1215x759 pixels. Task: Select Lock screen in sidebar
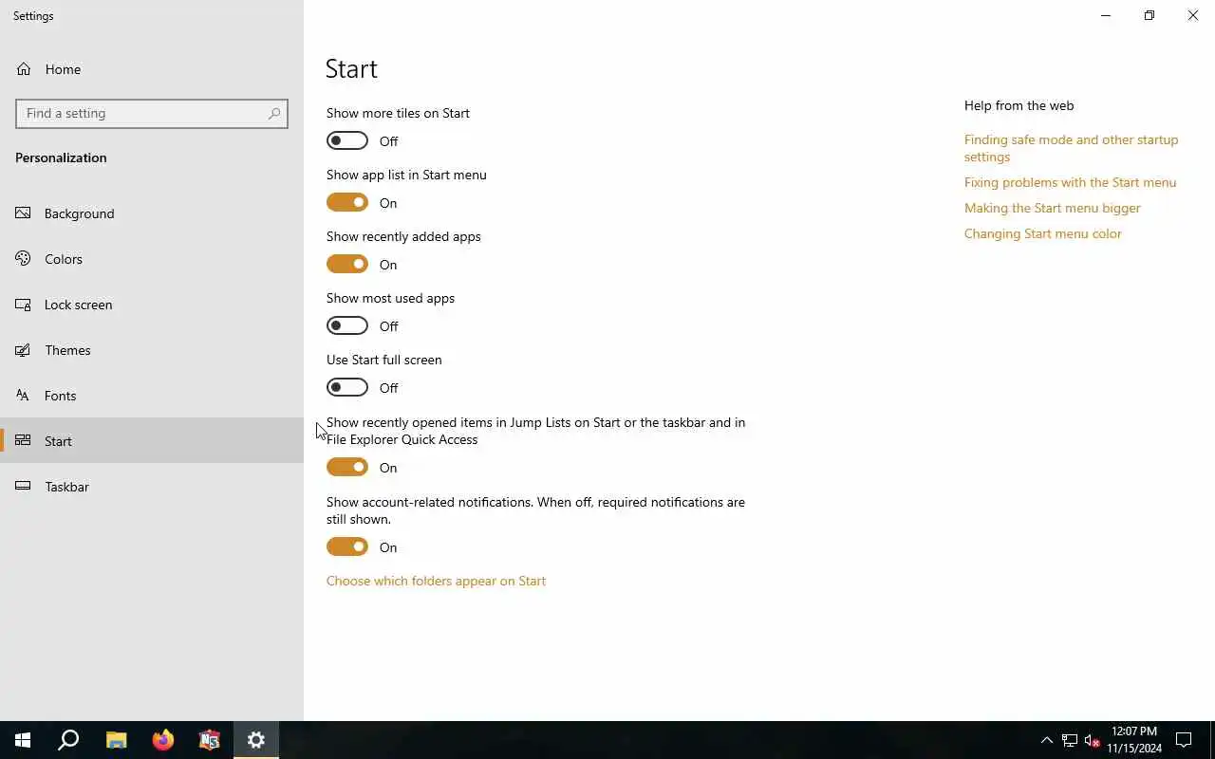point(152,305)
